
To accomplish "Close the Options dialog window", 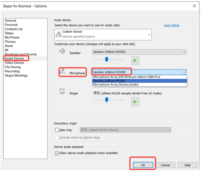I will [x=194, y=6].
